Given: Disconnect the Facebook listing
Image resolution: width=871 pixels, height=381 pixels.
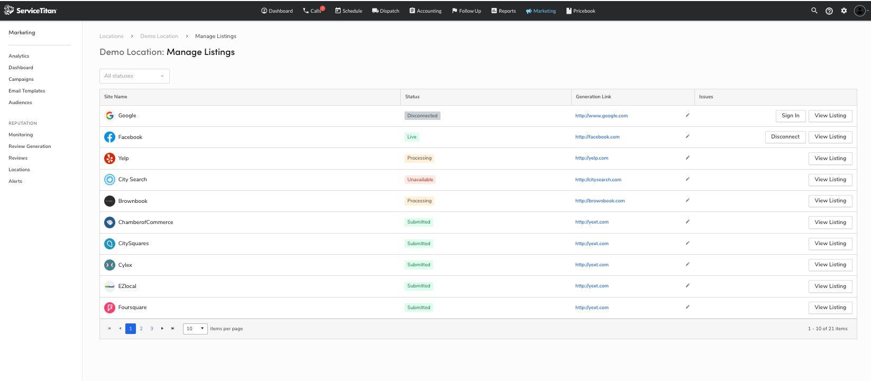Looking at the screenshot, I should (x=785, y=137).
